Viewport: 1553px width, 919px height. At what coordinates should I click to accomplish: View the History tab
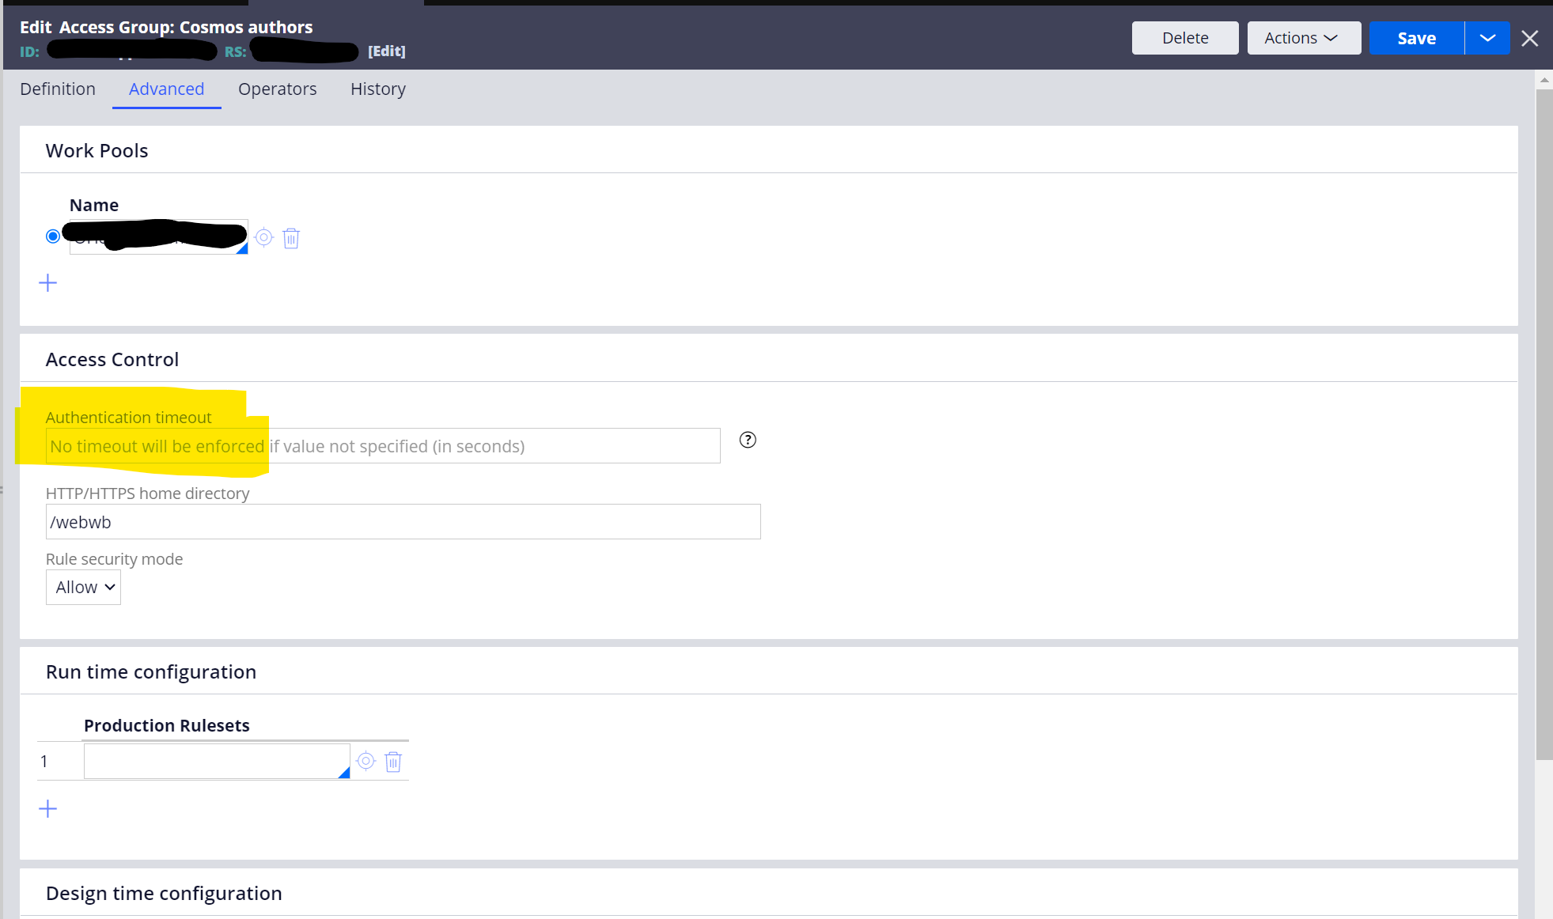(x=378, y=89)
